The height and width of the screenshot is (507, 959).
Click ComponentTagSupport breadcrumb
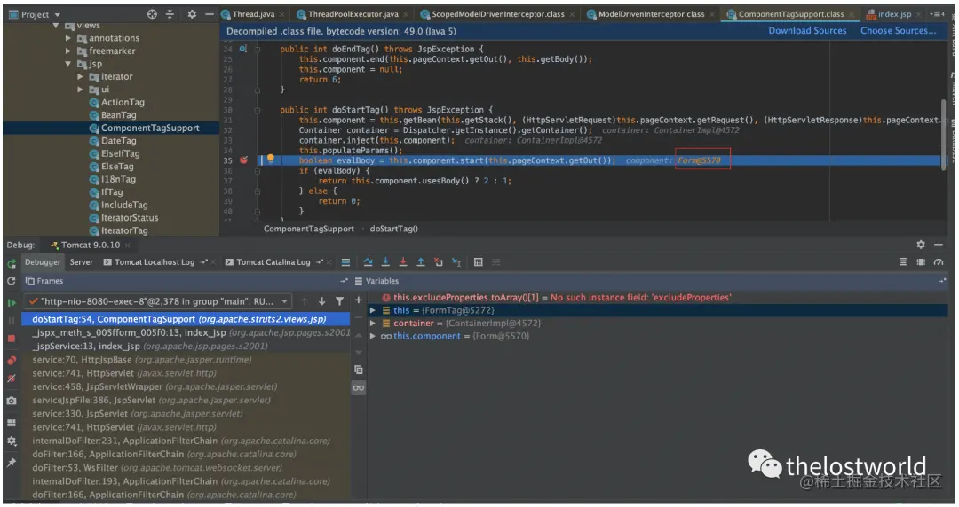tap(308, 229)
